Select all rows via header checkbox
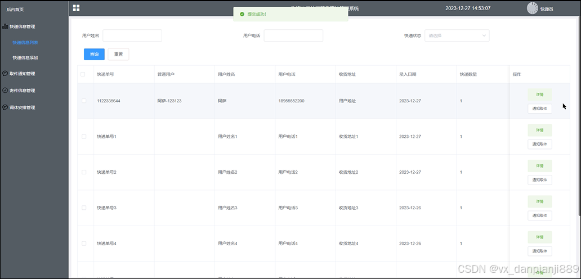Image resolution: width=581 pixels, height=279 pixels. point(83,74)
